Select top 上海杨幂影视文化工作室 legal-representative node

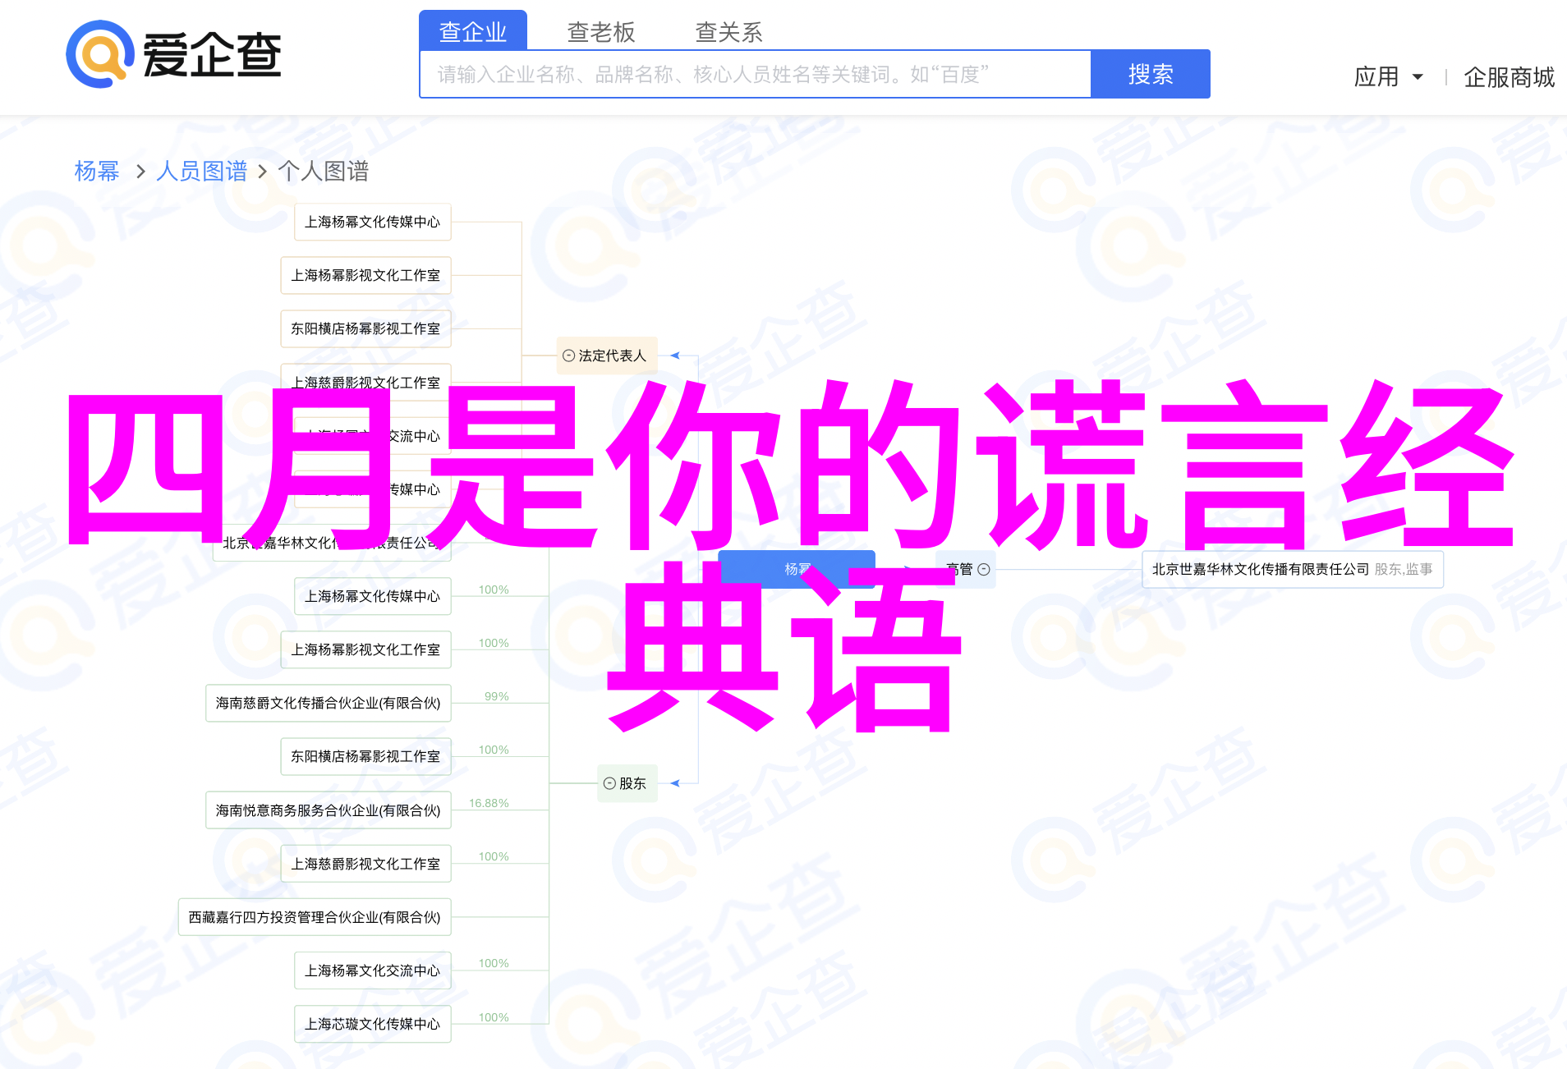pos(366,275)
